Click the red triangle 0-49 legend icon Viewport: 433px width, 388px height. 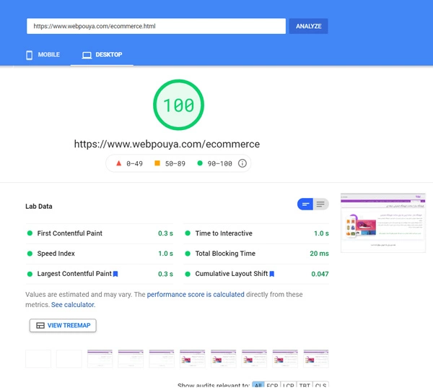(119, 163)
